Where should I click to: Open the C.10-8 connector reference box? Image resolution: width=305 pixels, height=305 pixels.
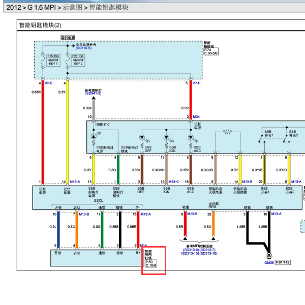click(x=151, y=265)
